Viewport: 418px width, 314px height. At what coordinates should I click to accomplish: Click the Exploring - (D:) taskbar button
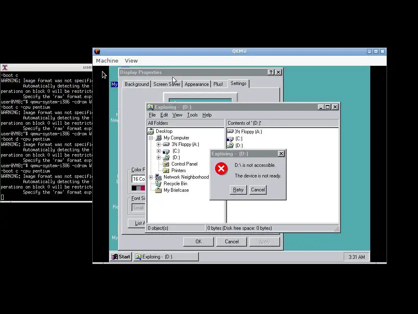coord(166,257)
